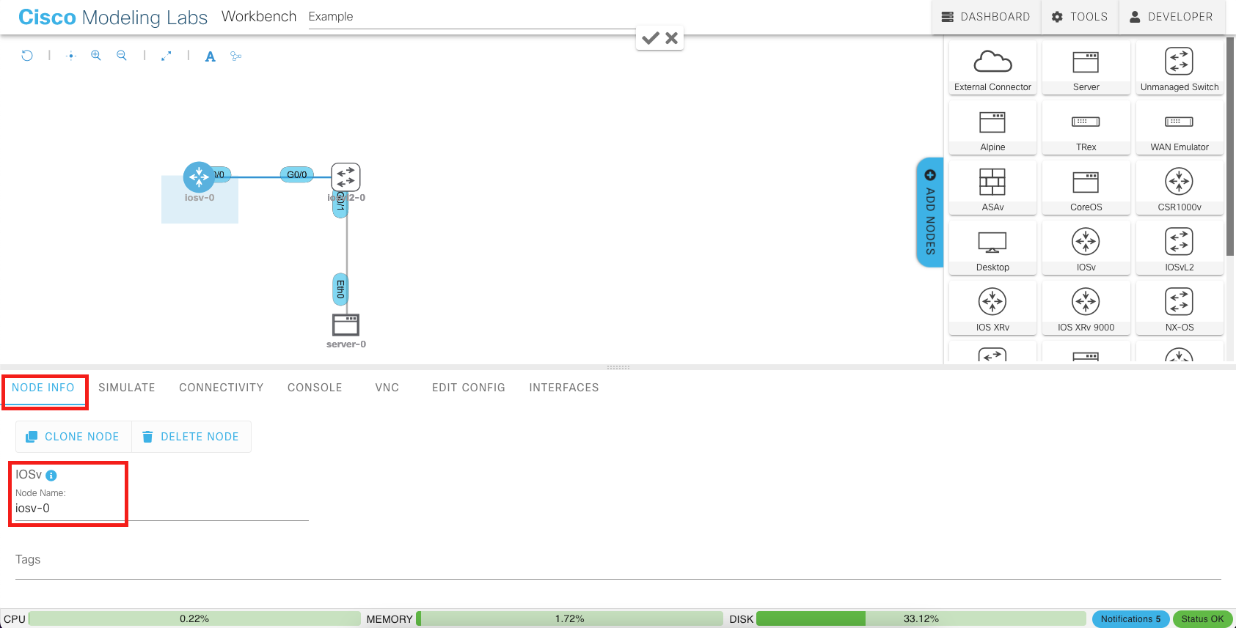Select the Alpine node type
This screenshot has width=1236, height=628.
pyautogui.click(x=992, y=128)
